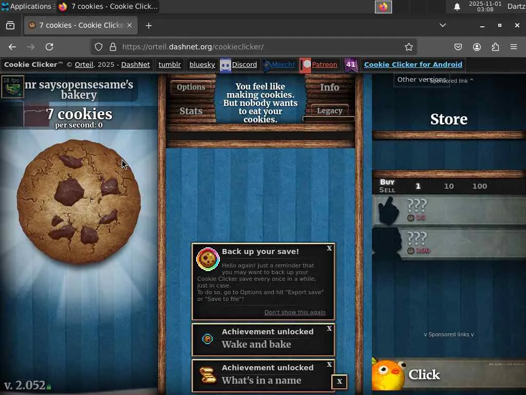Bookmark this page with the star icon
This screenshot has height=395, width=526.
coord(408,47)
